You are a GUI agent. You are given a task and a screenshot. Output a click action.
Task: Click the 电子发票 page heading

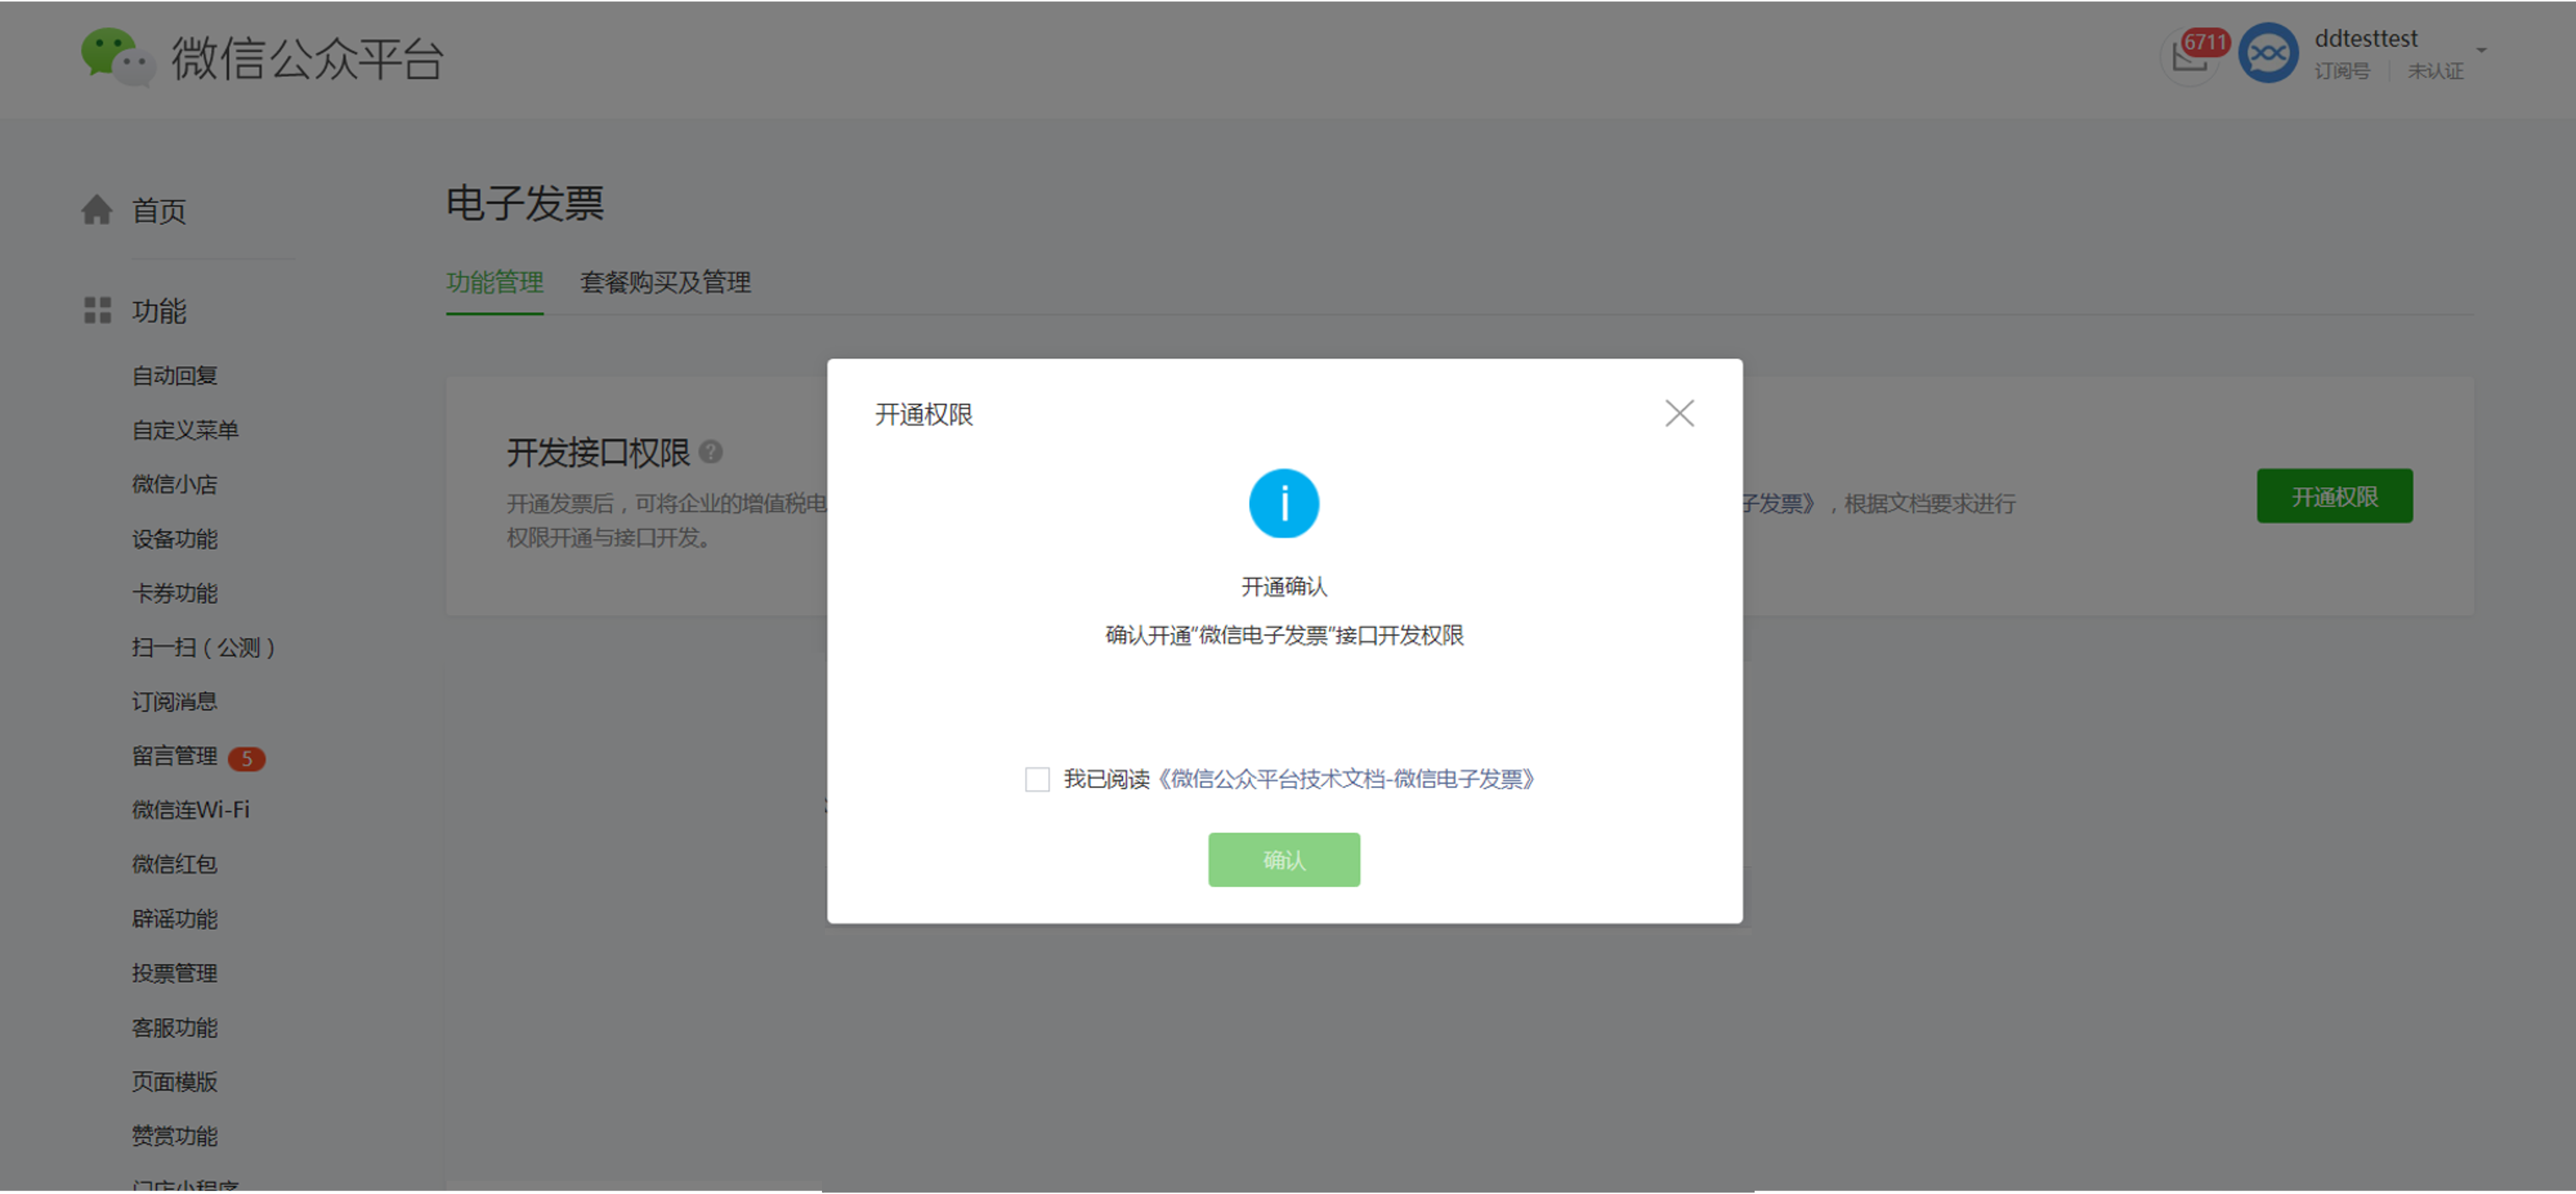tap(525, 203)
